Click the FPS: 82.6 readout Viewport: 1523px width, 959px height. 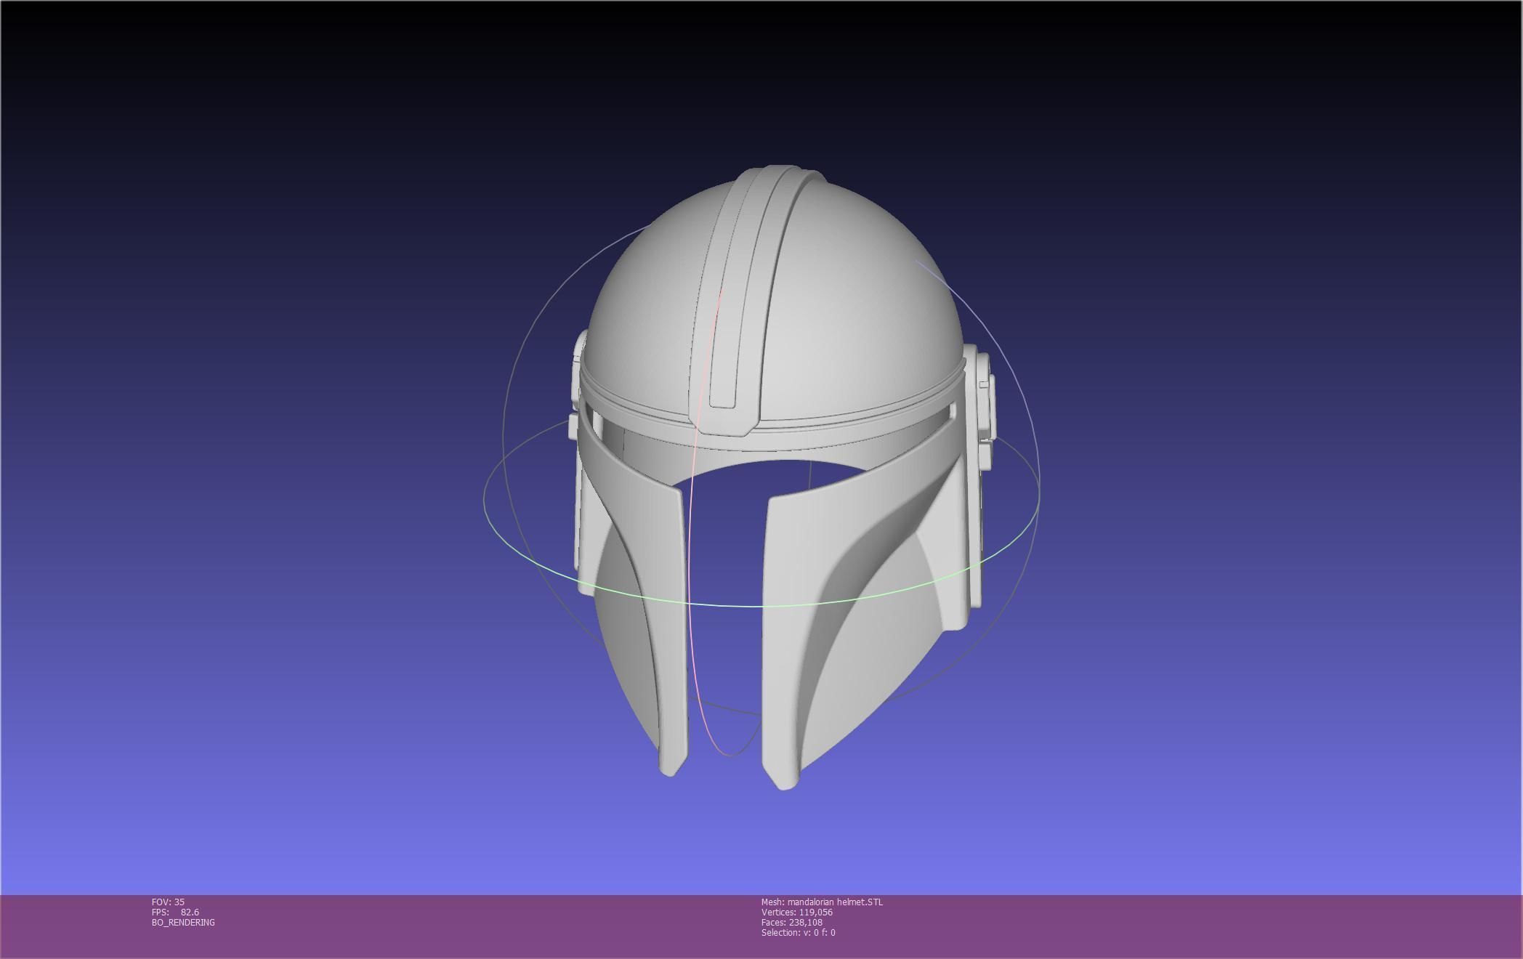175,912
